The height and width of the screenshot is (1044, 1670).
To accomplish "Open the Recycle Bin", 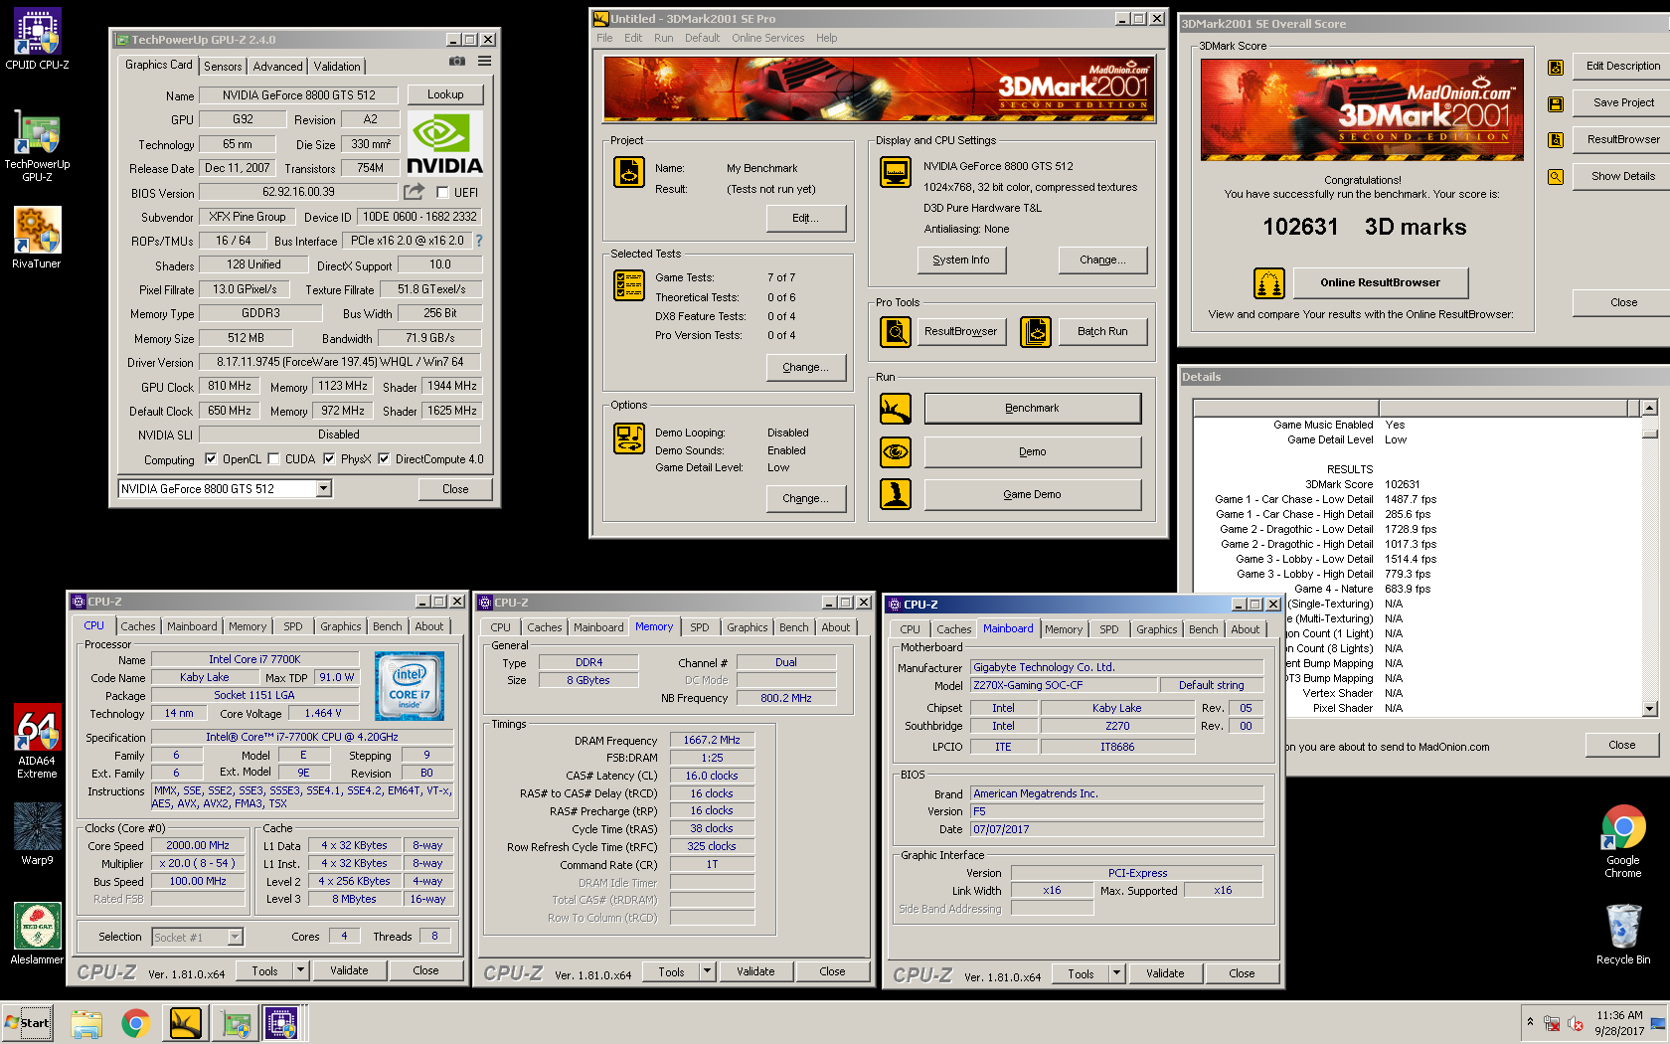I will (1623, 933).
